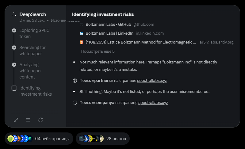The width and height of the screenshot is (245, 149).
Task: Expand the DeepSearch panel to fullscreen
Action: click(x=16, y=120)
